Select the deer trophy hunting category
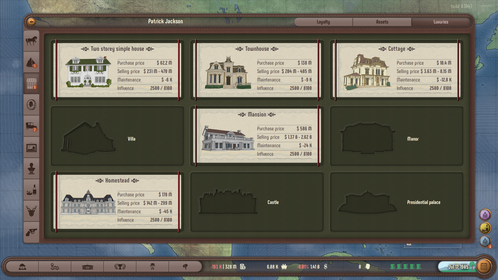The height and width of the screenshot is (280, 498). (31, 211)
